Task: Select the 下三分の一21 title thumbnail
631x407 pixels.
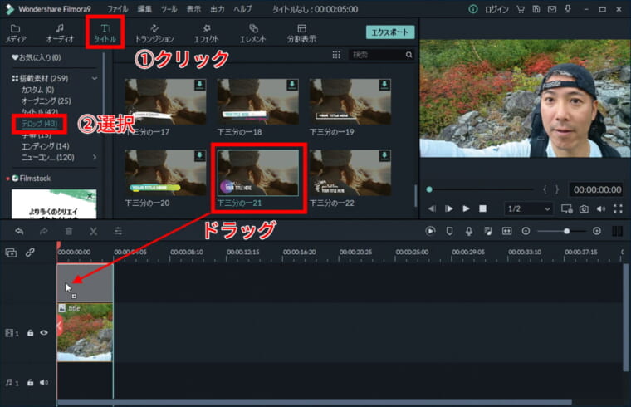Action: pos(258,172)
